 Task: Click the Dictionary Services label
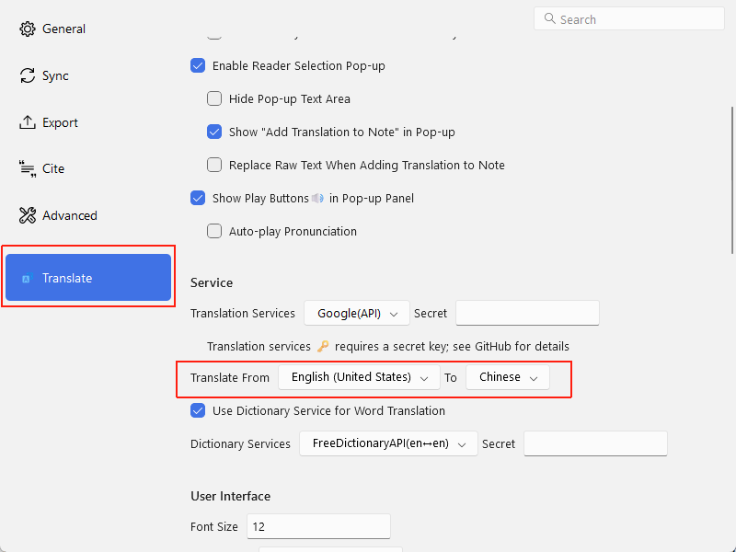click(240, 443)
